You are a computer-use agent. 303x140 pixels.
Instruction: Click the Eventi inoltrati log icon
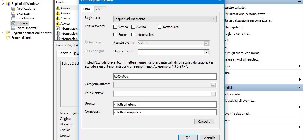click(x=13, y=28)
